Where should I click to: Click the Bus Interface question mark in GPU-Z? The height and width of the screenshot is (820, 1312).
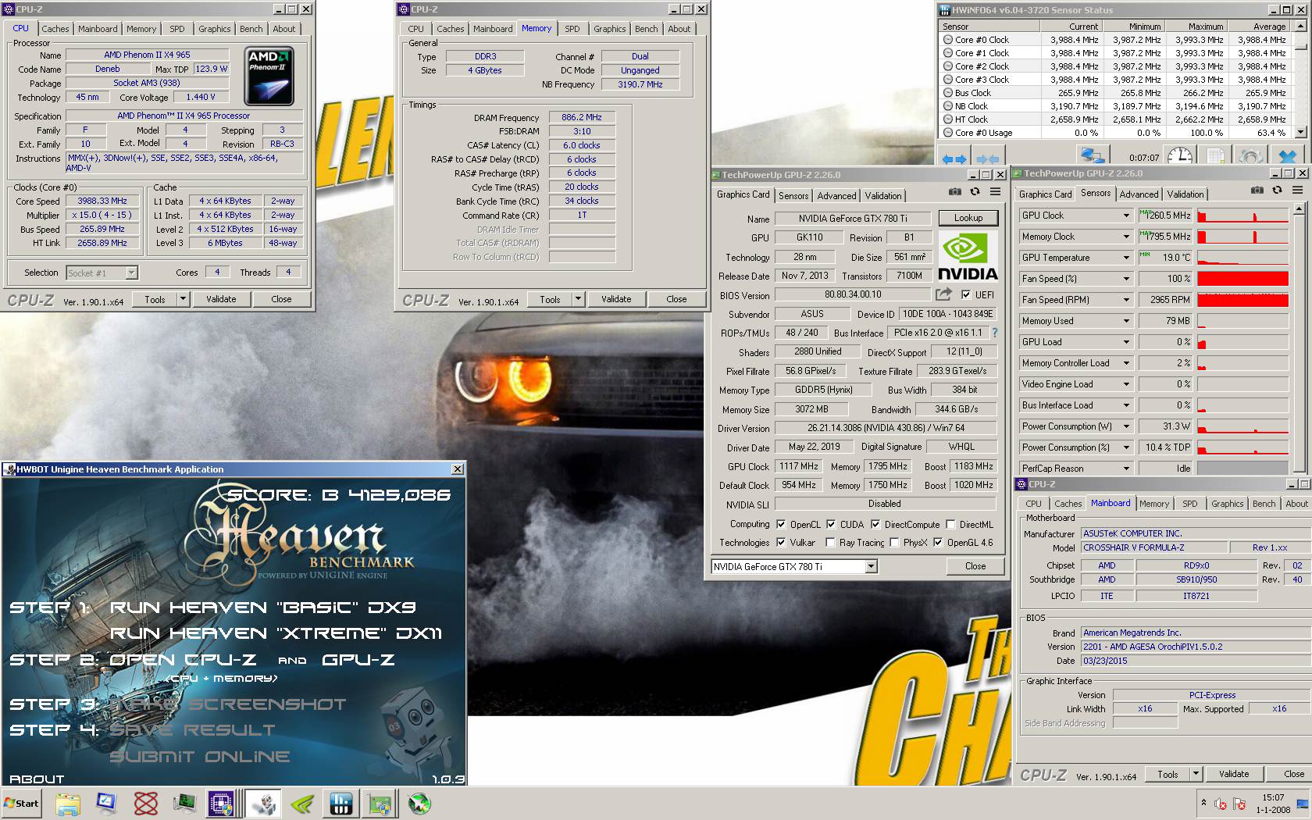pyautogui.click(x=995, y=333)
